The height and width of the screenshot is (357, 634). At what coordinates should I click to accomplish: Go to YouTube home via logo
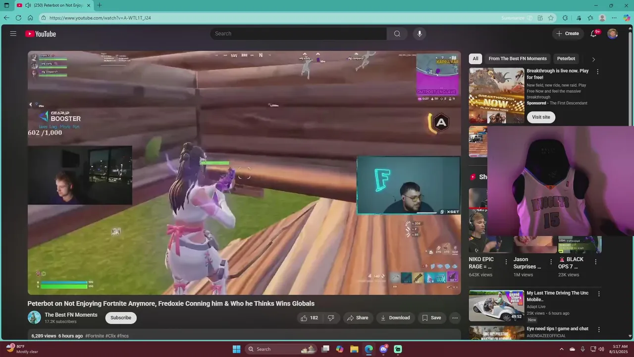41,34
